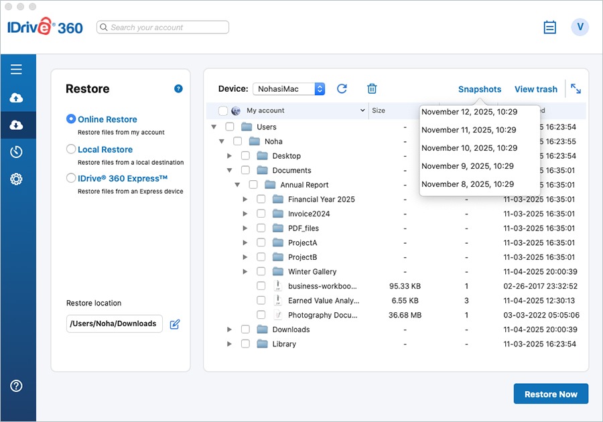Image resolution: width=603 pixels, height=422 pixels.
Task: Select the Local Restore radio option
Action: [x=71, y=149]
